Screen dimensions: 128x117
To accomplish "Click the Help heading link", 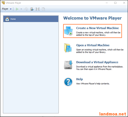I will 79,79.
